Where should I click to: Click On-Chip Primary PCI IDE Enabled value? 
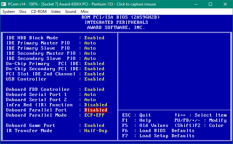94,63
